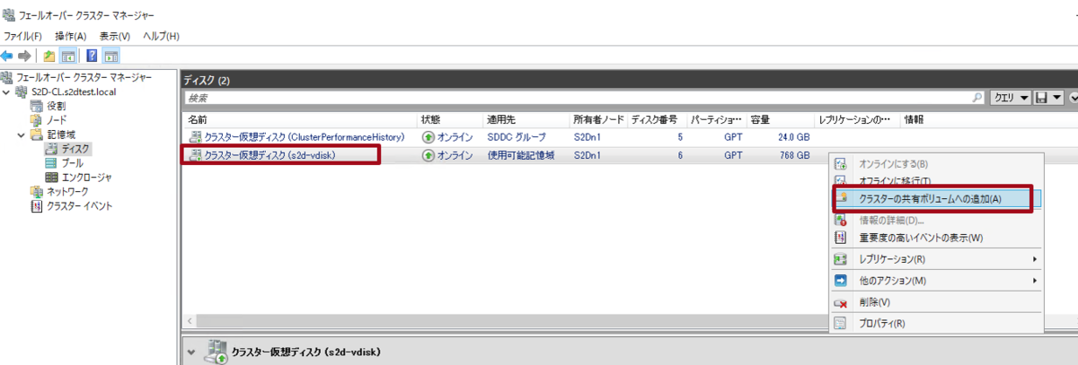Image resolution: width=1078 pixels, height=365 pixels.
Task: Click the icon beside レプリケーション(R) in context menu
Action: tap(841, 259)
